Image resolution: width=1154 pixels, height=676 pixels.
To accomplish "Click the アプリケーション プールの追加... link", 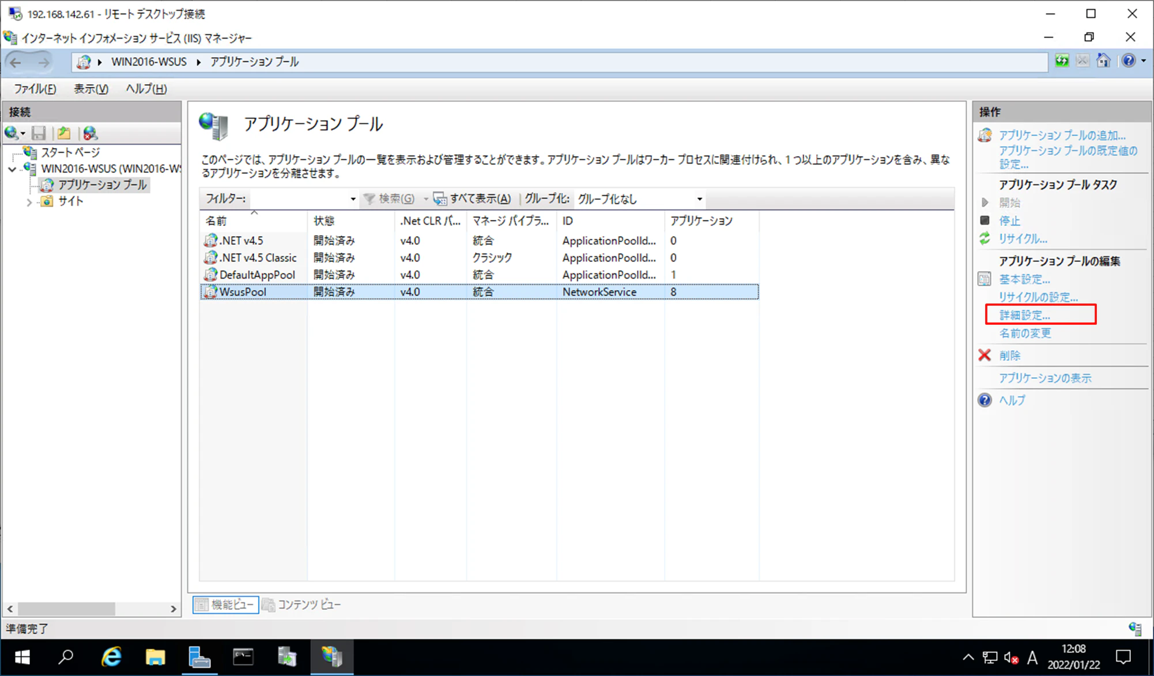I will pyautogui.click(x=1062, y=135).
